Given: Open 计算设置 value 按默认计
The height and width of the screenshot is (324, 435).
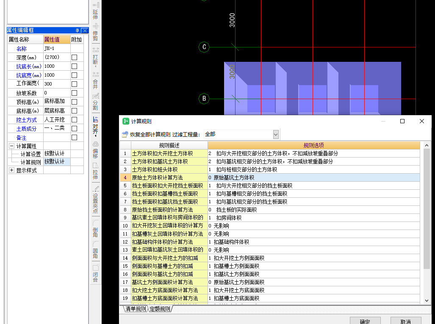Looking at the screenshot, I should pyautogui.click(x=57, y=154).
